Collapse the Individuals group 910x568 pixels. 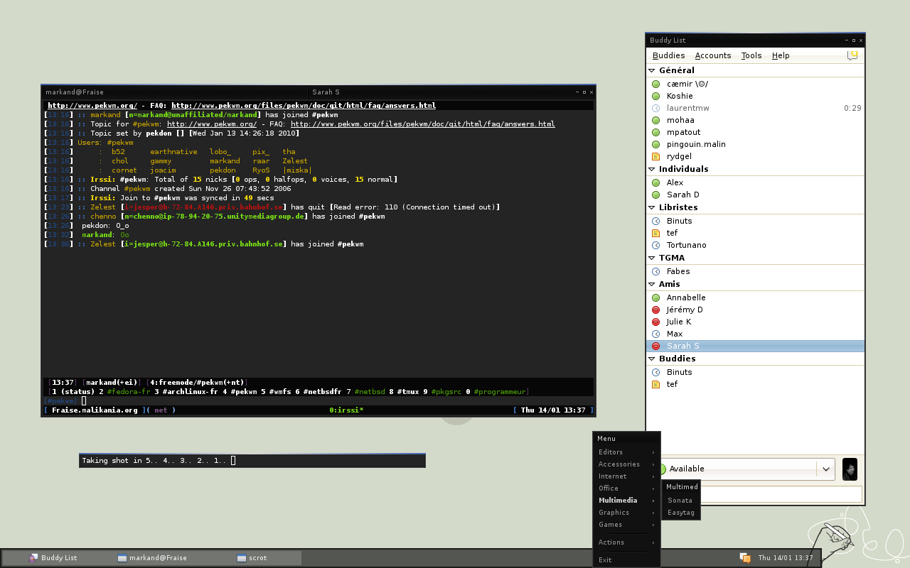click(x=651, y=169)
